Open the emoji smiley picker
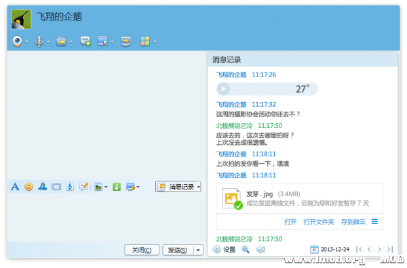The height and width of the screenshot is (268, 407). pos(28,187)
